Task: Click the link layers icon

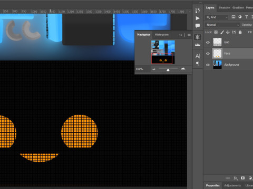Action: (228, 178)
